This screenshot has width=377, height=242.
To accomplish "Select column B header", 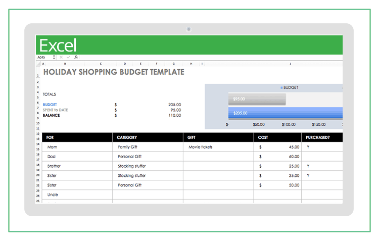I will tap(65, 64).
